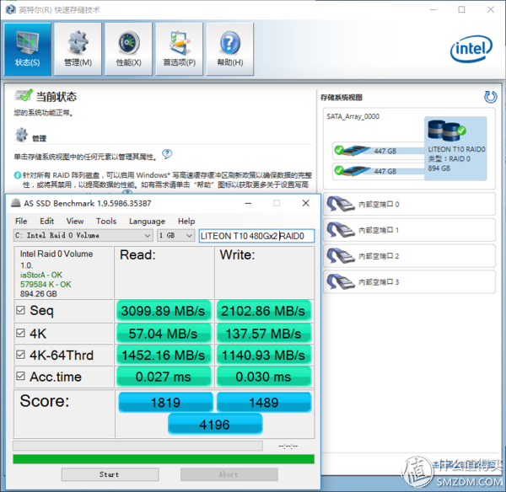Screen dimensions: 506x492
Task: Click the LITEON T10 480Gx2 RAID0 text field
Action: click(256, 236)
